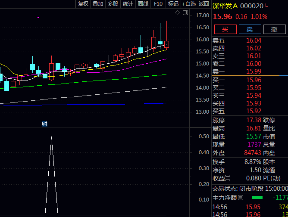The image size is (288, 217).
Task: Open the 多股 multi-stock view
Action: (x=113, y=4)
